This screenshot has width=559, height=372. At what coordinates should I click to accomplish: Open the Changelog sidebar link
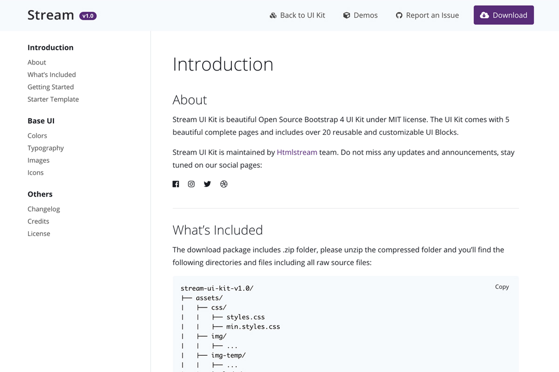pos(44,209)
